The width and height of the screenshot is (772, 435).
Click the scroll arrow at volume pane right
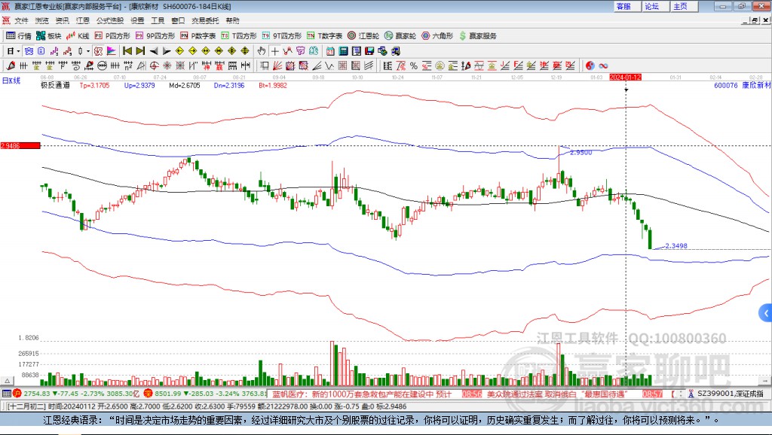tap(764, 381)
